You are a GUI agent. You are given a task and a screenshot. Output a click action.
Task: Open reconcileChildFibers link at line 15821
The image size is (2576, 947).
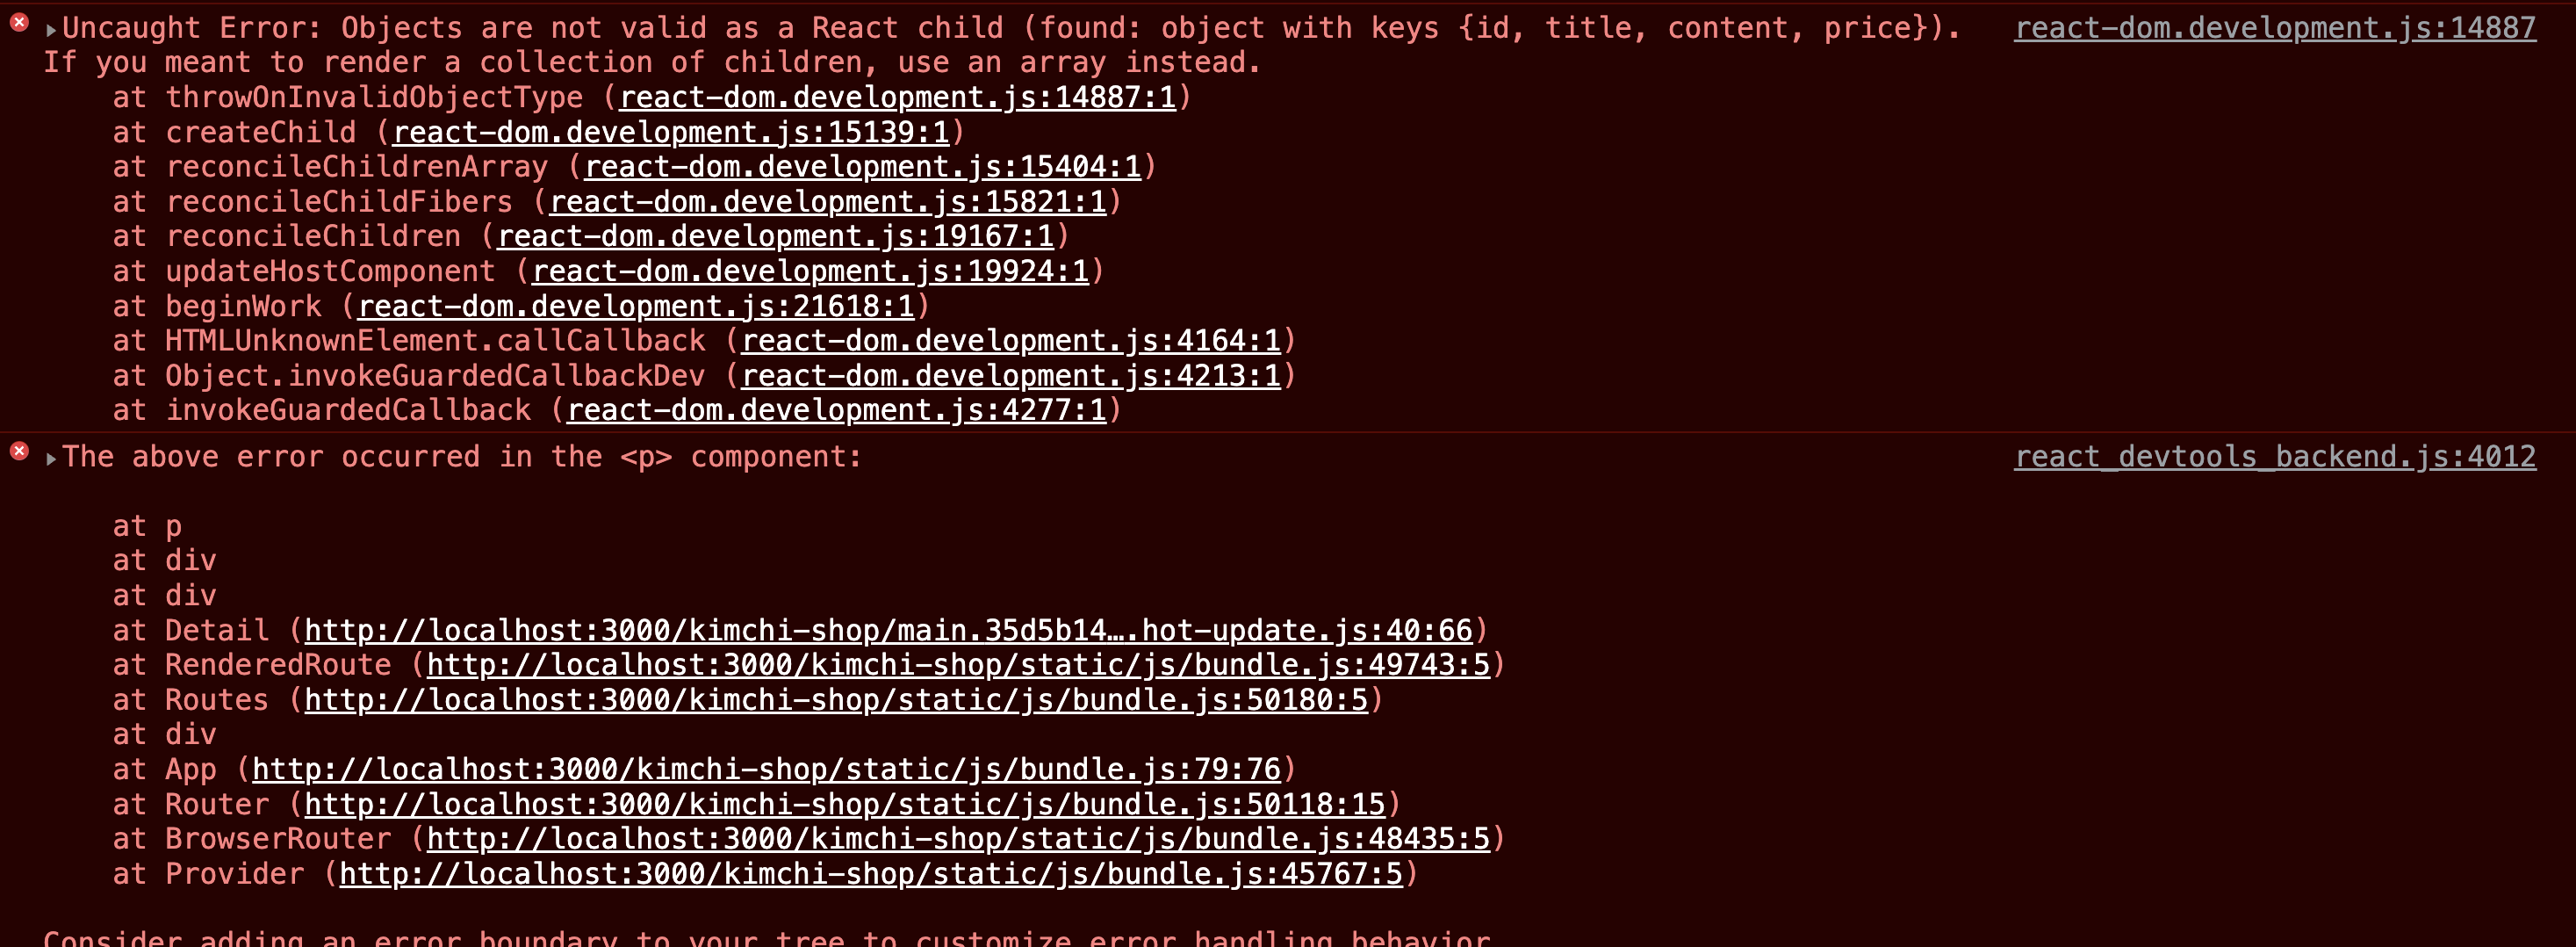coord(828,202)
